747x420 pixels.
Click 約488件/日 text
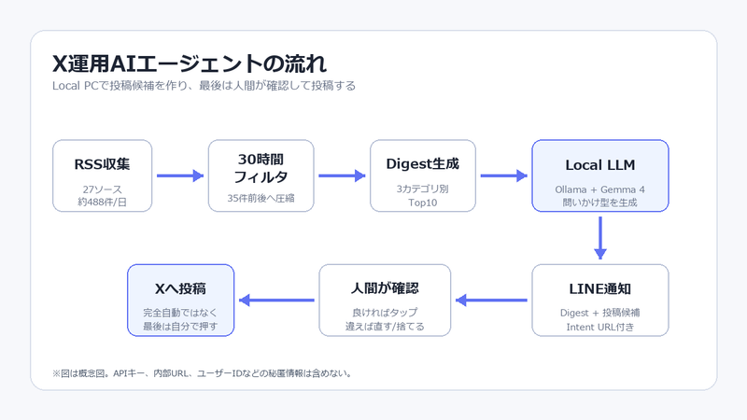(102, 202)
